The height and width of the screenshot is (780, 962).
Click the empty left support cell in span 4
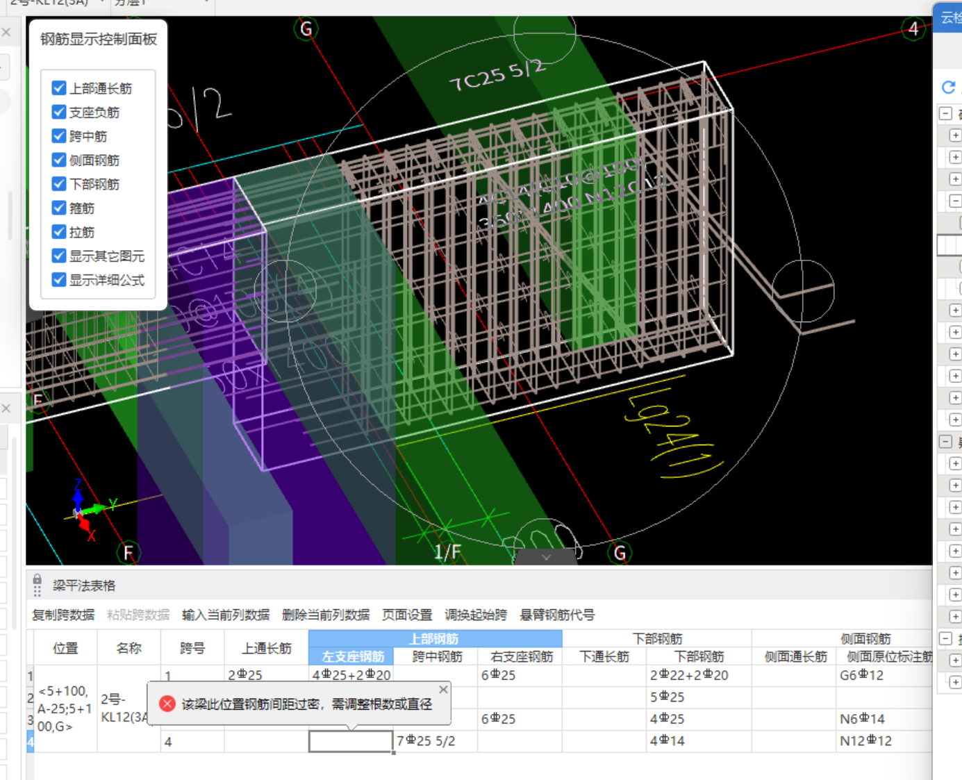tap(351, 741)
